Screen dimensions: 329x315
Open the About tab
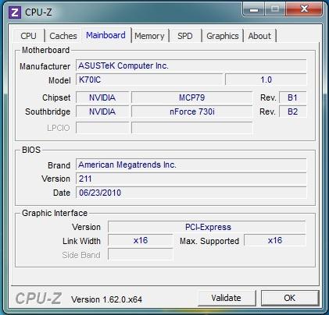pos(259,36)
